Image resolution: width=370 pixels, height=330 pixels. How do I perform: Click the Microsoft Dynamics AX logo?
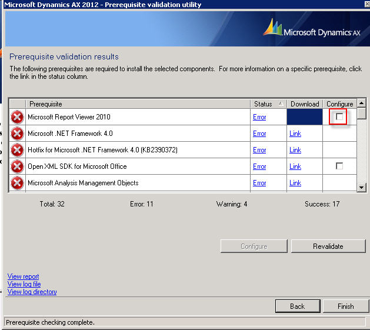click(x=312, y=28)
